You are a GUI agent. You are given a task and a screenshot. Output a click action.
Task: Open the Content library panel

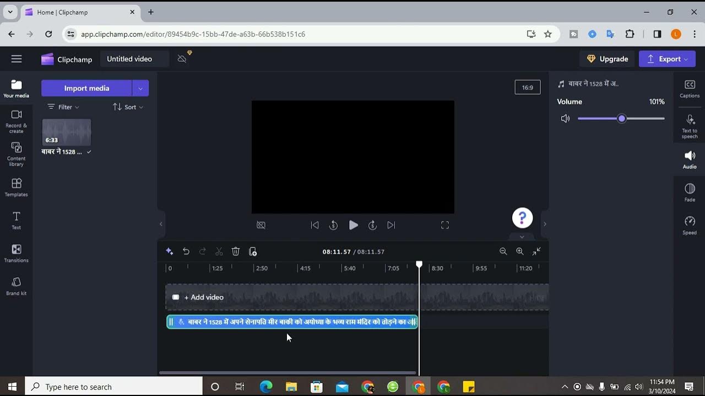tap(17, 154)
